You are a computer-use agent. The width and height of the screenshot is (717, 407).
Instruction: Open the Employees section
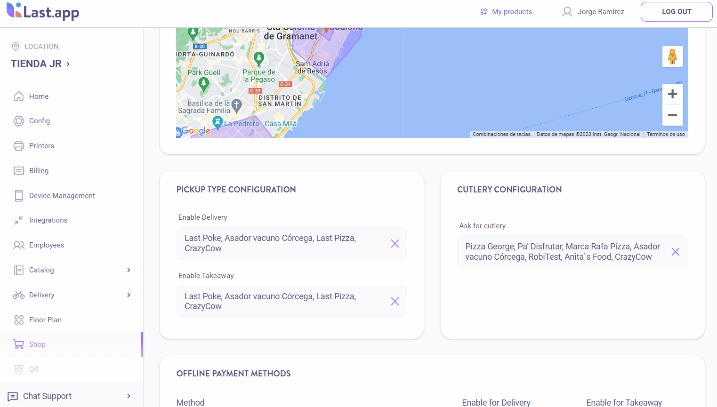19,245
